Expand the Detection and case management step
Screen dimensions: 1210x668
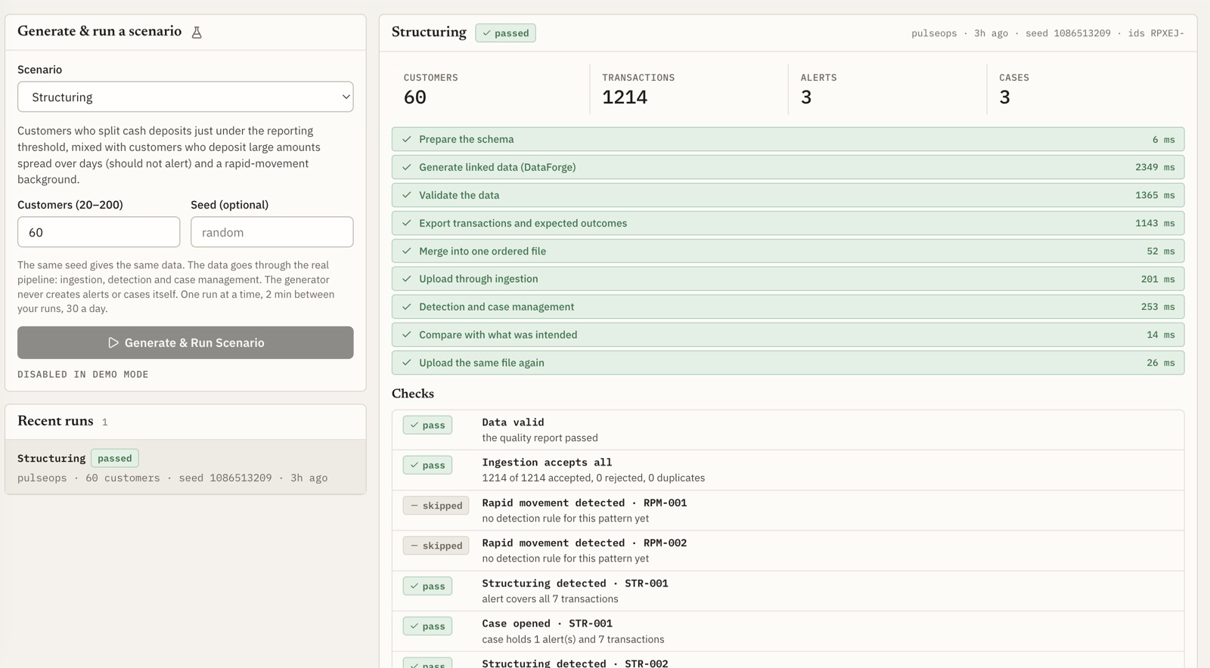pos(788,307)
